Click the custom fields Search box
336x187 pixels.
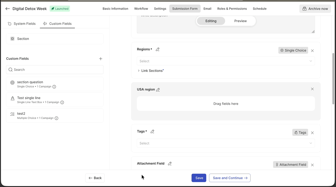click(x=55, y=70)
